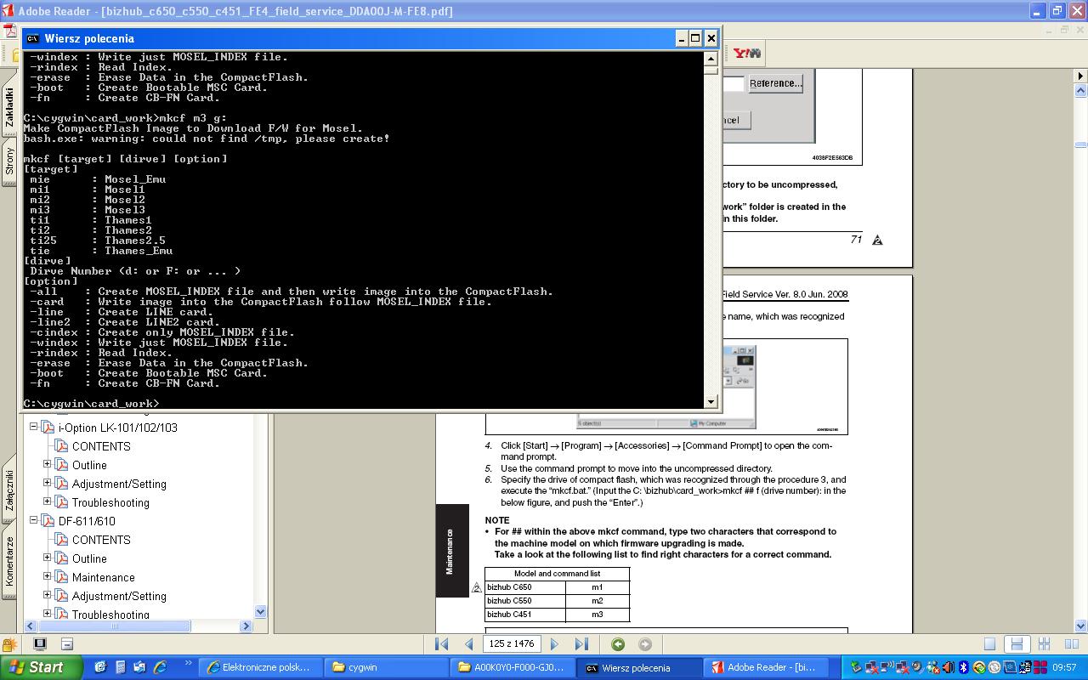Go to previous page in Adobe Reader
The image size is (1088, 680).
[468, 644]
